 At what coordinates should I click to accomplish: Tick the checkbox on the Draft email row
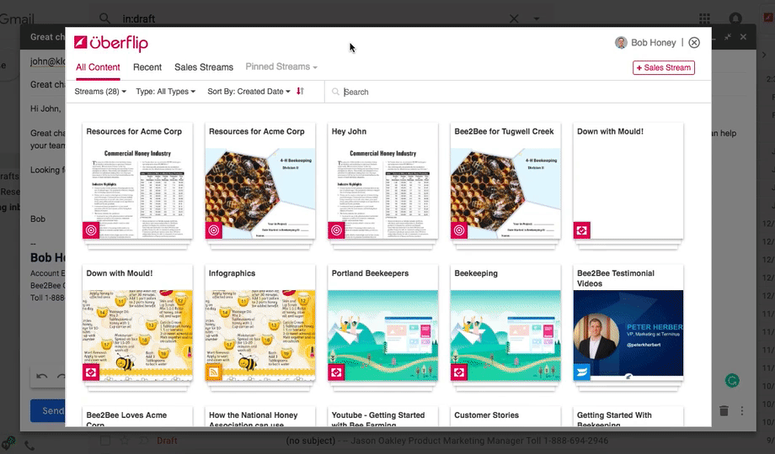pyautogui.click(x=104, y=441)
